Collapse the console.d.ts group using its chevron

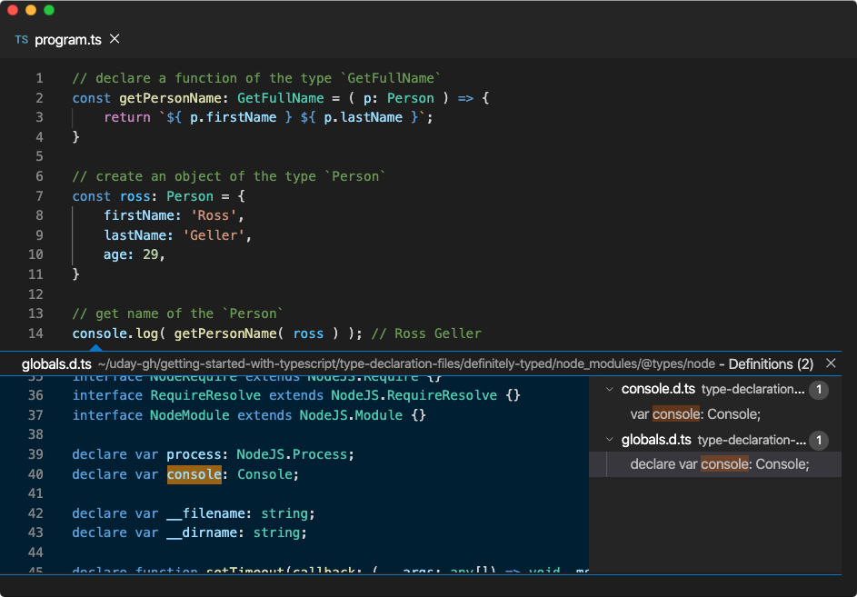(608, 389)
